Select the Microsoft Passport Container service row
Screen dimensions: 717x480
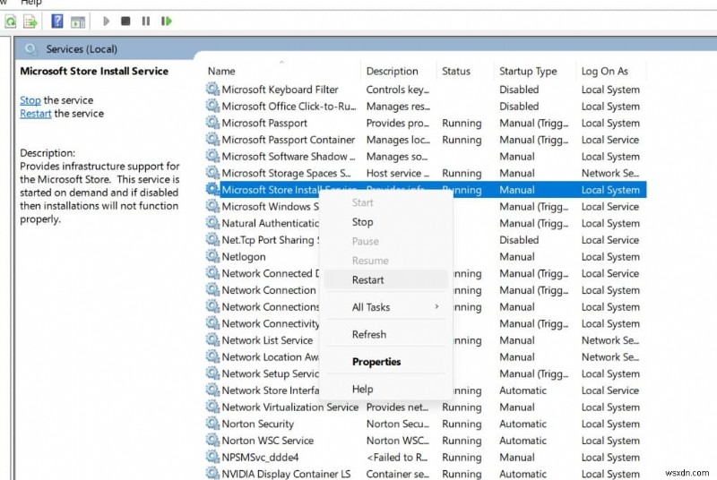pyautogui.click(x=425, y=140)
